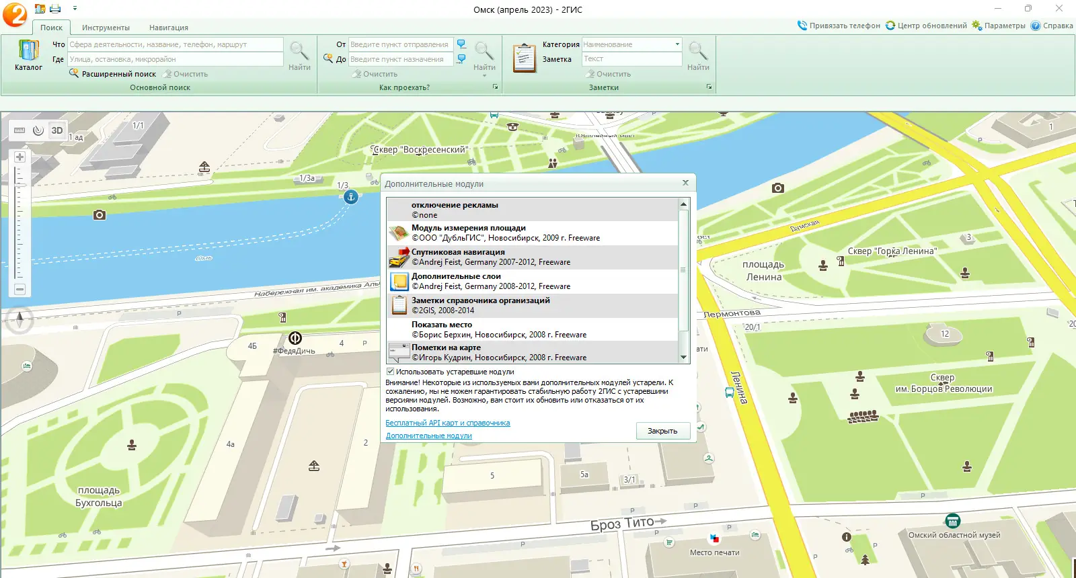
Task: Click Очистить in Заметки group
Action: click(609, 74)
